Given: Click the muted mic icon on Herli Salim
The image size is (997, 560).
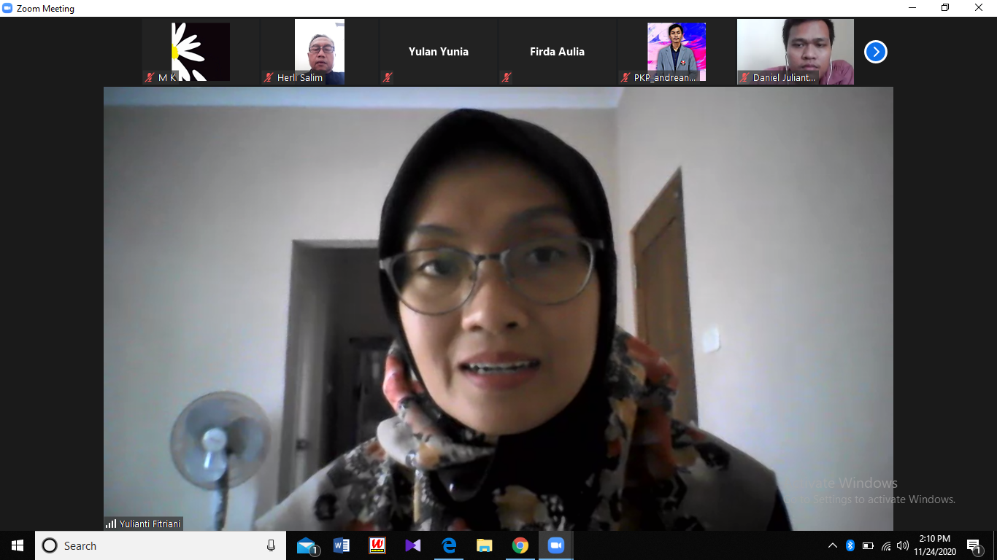Looking at the screenshot, I should 269,77.
